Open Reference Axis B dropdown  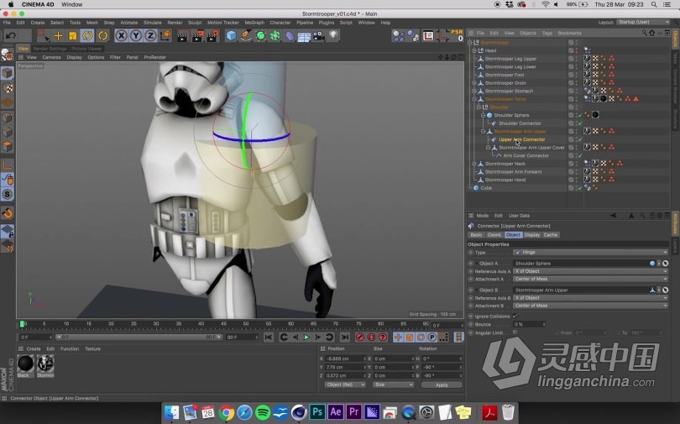tap(590, 298)
